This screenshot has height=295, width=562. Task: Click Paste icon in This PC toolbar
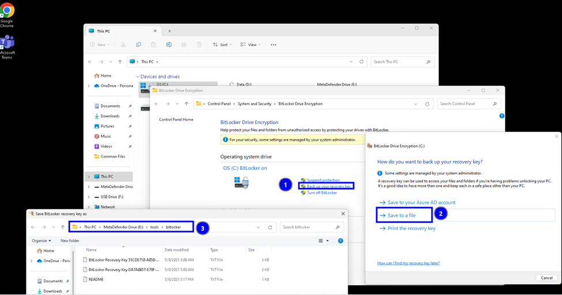[153, 45]
